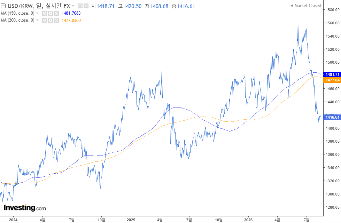
Task: Click the 1300.00 price scale label
Action: point(333,194)
